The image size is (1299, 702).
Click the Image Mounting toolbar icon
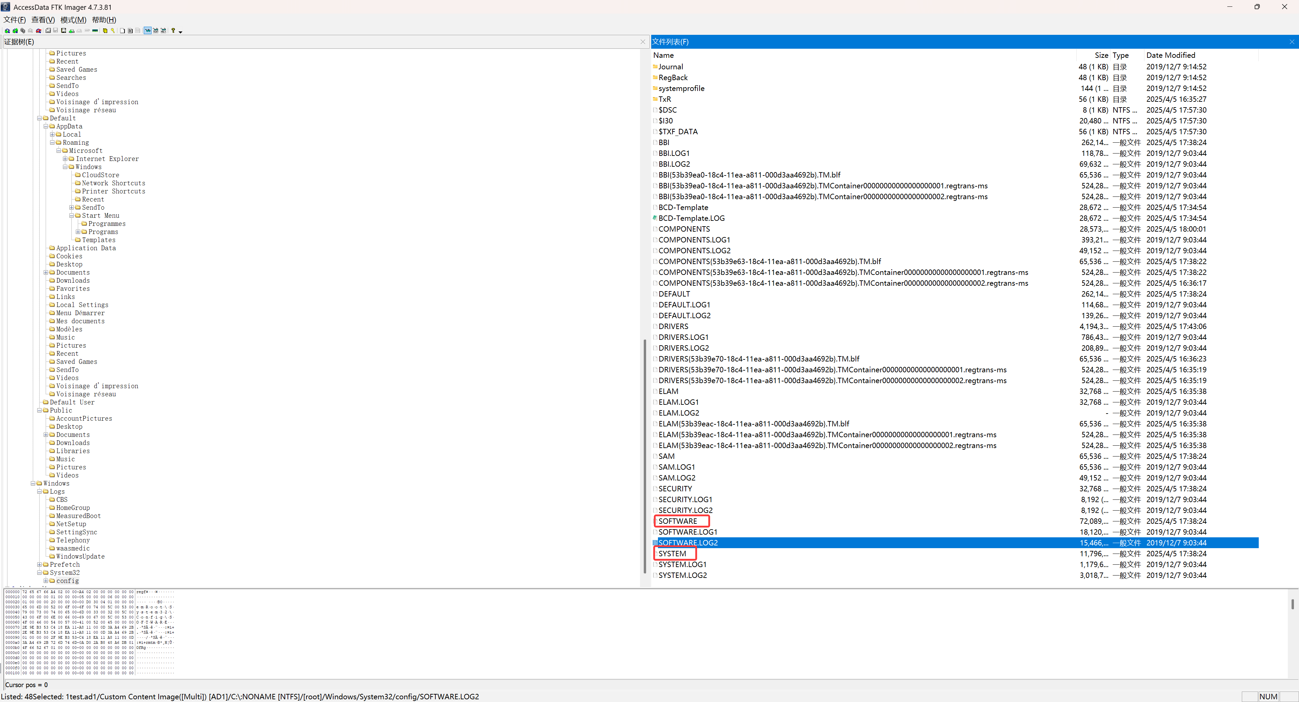point(23,31)
